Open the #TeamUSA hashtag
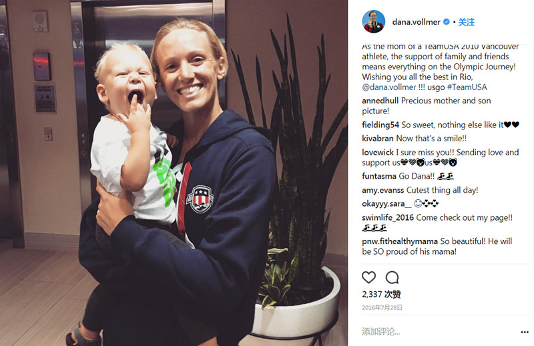Image resolution: width=534 pixels, height=346 pixels. [467, 87]
